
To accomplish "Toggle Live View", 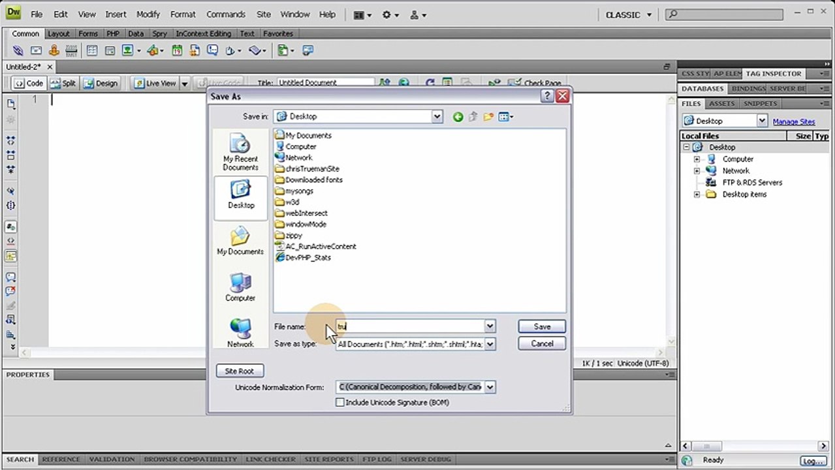I will (154, 84).
